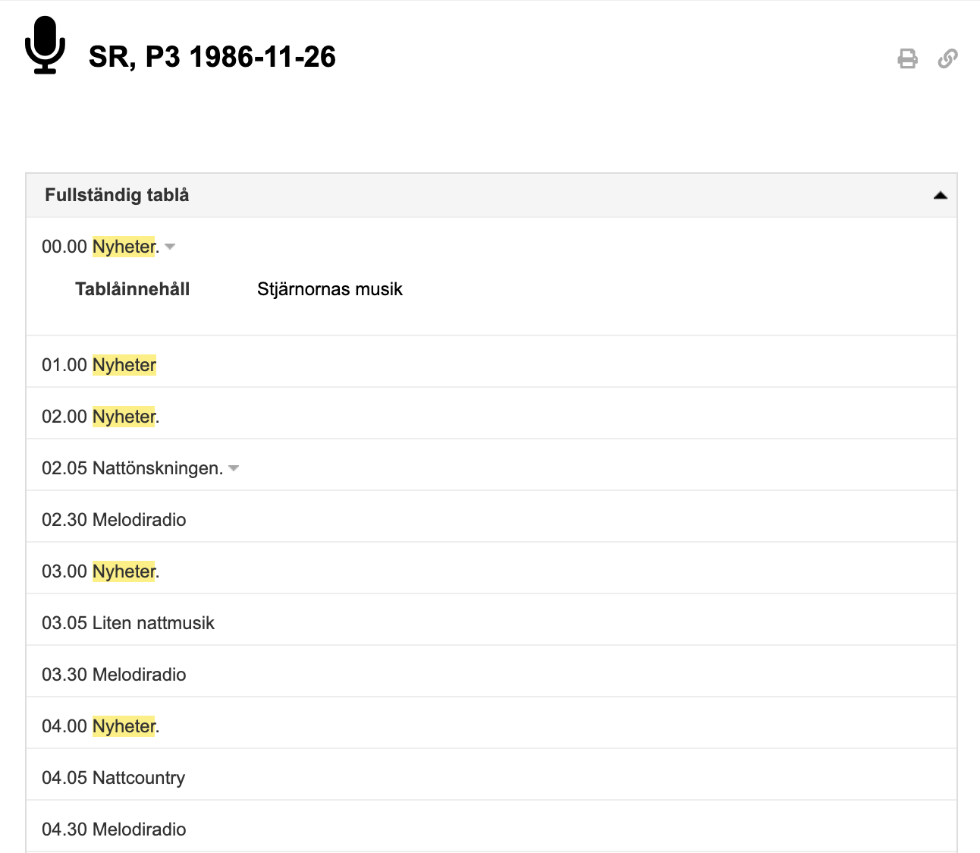Image resolution: width=980 pixels, height=853 pixels.
Task: Click the Fullständig tablå header
Action: click(117, 195)
